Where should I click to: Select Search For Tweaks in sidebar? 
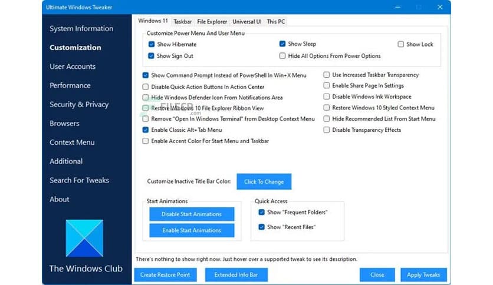click(x=79, y=180)
